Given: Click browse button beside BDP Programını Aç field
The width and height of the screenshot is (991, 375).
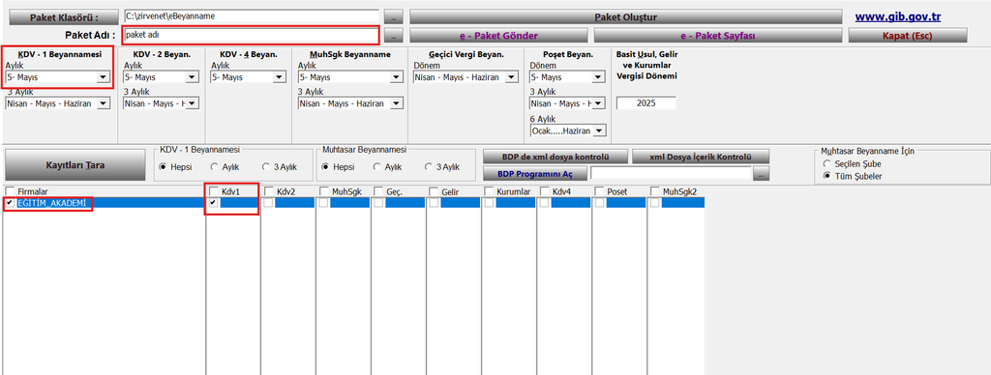Looking at the screenshot, I should (x=761, y=174).
